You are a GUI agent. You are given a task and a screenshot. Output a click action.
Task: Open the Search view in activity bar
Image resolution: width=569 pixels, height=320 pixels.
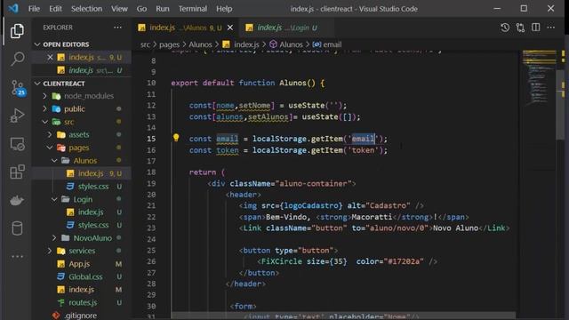(17, 59)
